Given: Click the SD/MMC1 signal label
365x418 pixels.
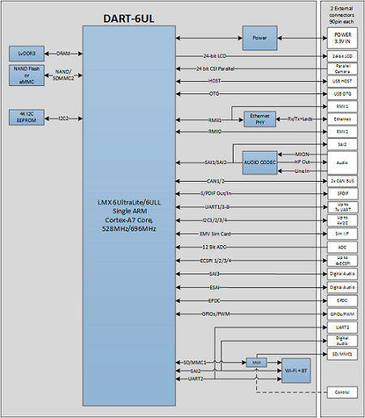Looking at the screenshot, I should [x=195, y=362].
